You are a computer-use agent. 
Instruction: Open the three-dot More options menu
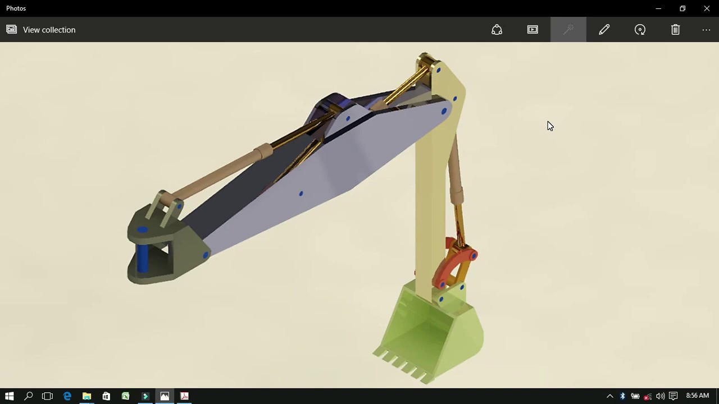click(x=707, y=30)
